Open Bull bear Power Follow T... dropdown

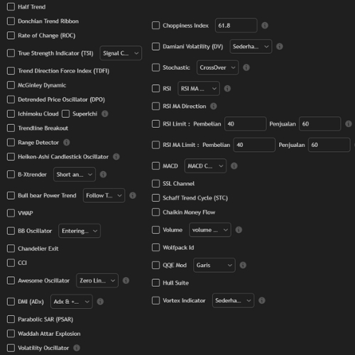pyautogui.click(x=104, y=195)
